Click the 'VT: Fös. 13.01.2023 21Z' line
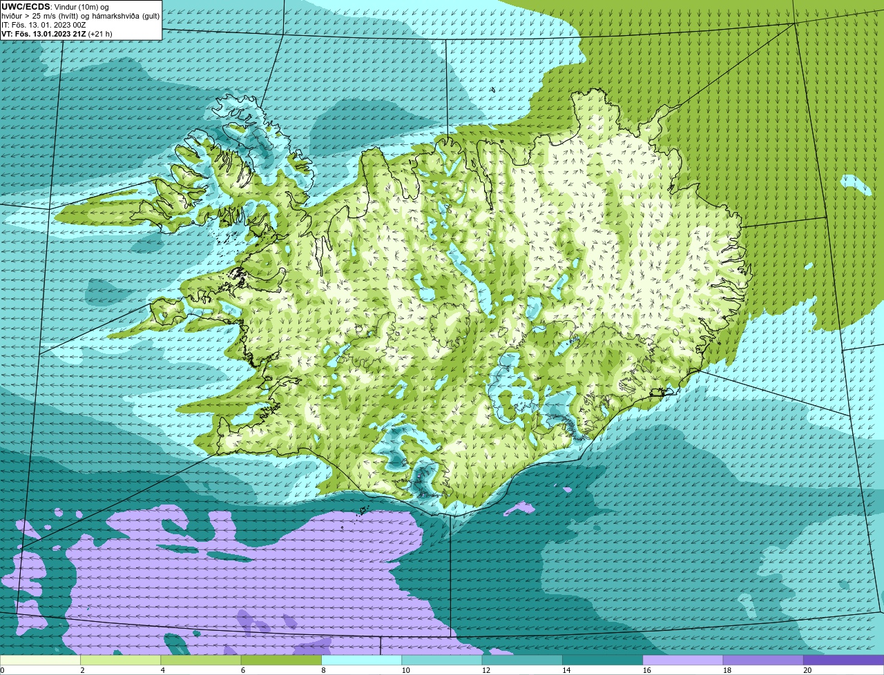 (57, 33)
